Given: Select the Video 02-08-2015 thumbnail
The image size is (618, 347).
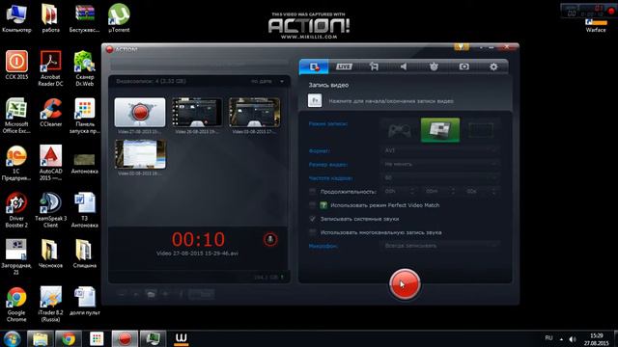Looking at the screenshot, I should (140, 154).
